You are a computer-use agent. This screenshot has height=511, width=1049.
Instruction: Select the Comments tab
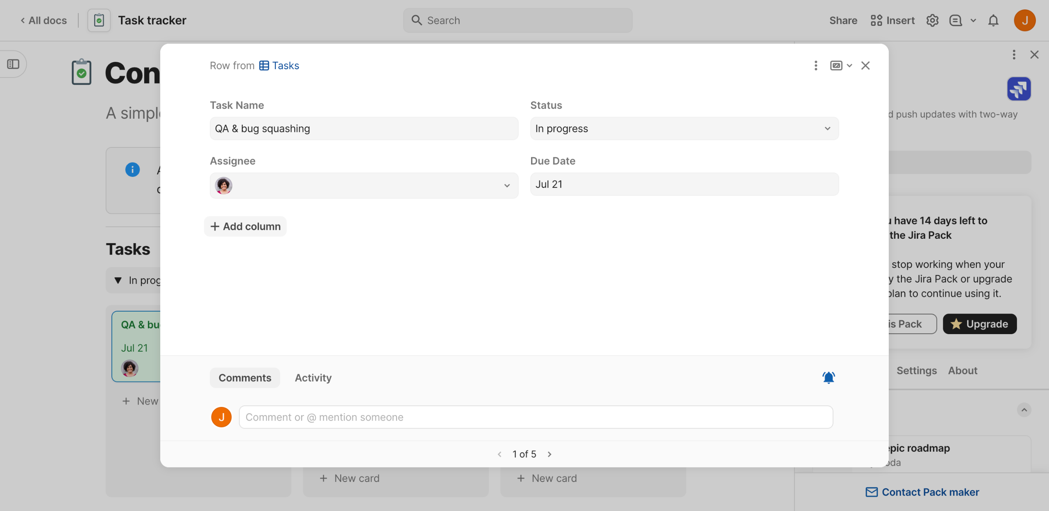click(x=245, y=378)
